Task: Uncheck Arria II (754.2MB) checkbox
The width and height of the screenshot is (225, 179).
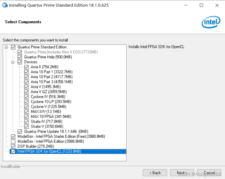Action: click(27, 67)
